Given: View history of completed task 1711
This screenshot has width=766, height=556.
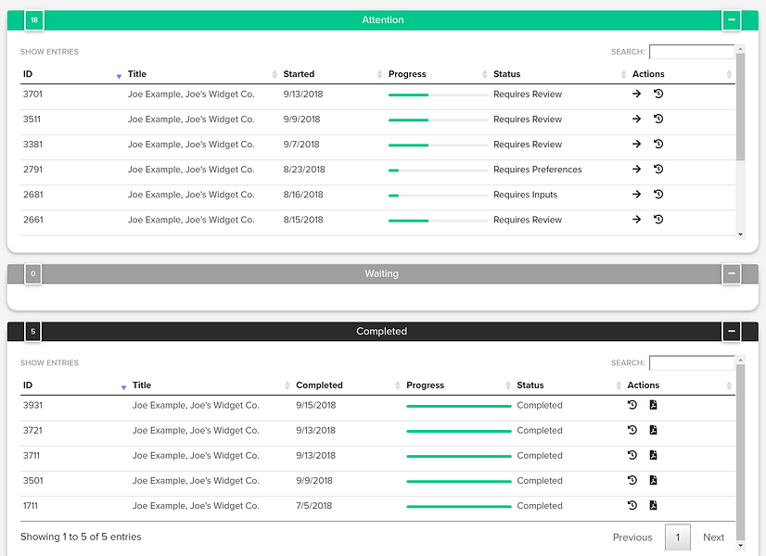Looking at the screenshot, I should (x=632, y=506).
